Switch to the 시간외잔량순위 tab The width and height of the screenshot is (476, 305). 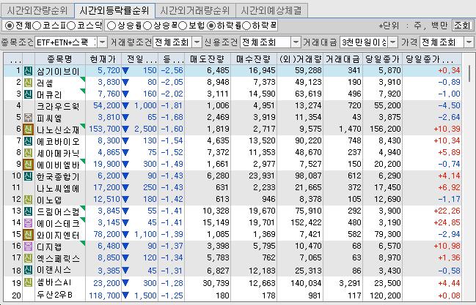(37, 10)
